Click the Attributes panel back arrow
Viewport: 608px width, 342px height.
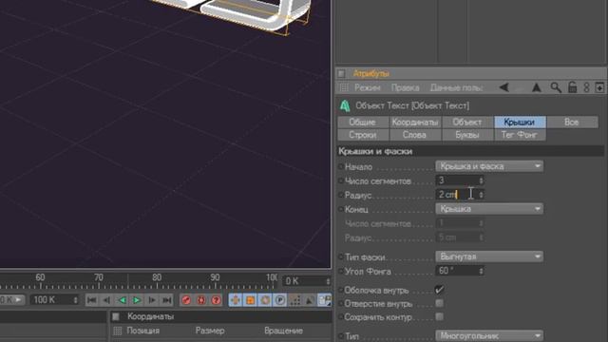[504, 87]
